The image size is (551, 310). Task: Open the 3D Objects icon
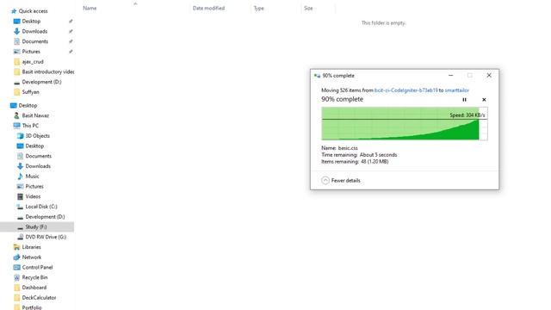pyautogui.click(x=20, y=136)
